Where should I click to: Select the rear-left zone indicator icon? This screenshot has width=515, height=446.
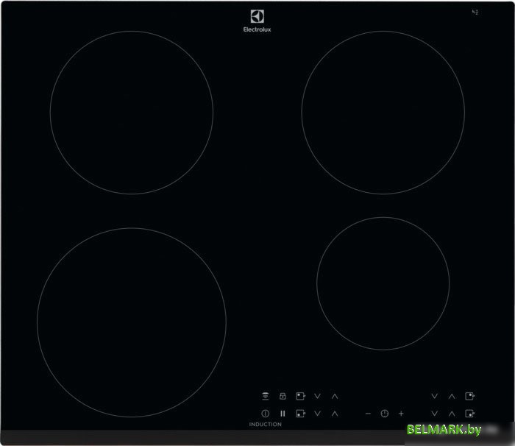point(300,396)
